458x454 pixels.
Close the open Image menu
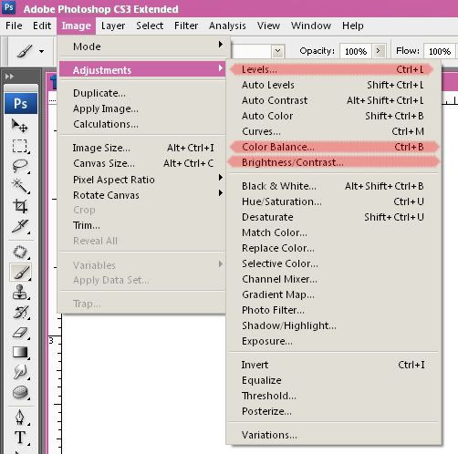pos(76,26)
